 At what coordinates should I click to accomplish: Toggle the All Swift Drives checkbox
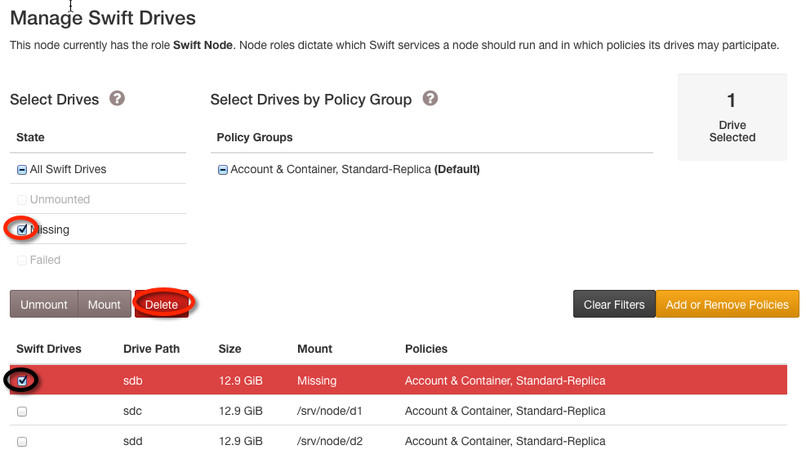tap(22, 170)
